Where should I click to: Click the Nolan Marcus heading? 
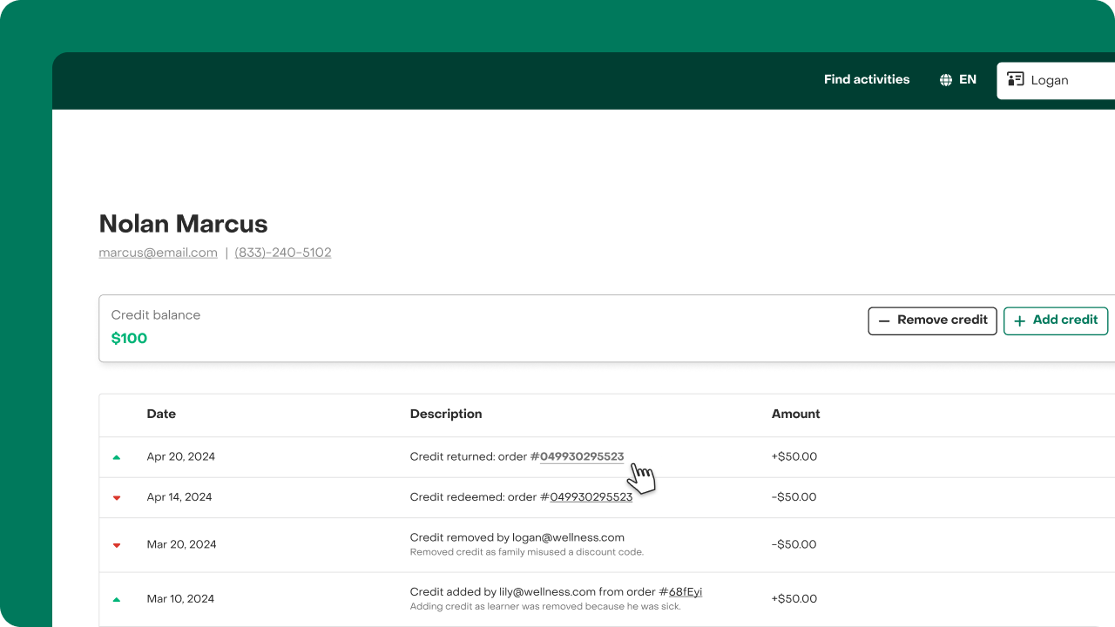coord(184,224)
